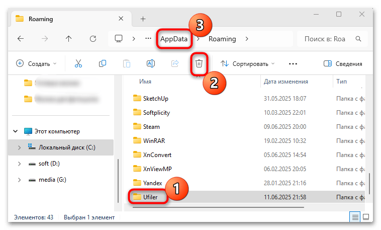
Task: Select the WinRAR folder
Action: (x=154, y=141)
